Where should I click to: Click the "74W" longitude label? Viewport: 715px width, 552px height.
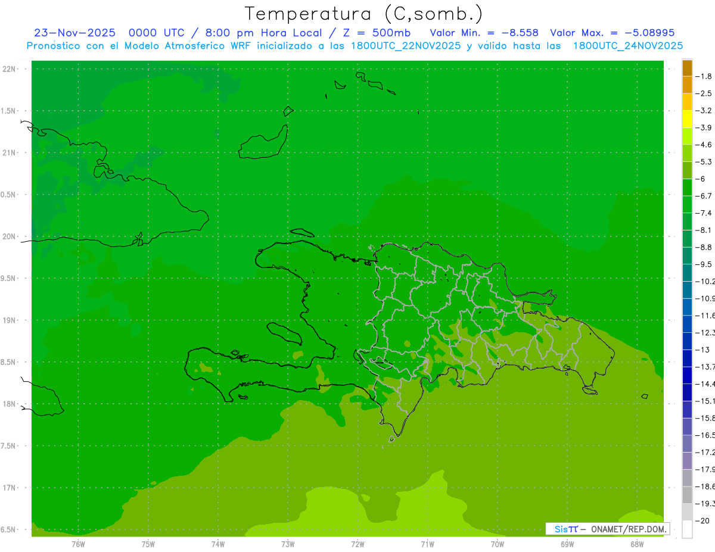[218, 544]
